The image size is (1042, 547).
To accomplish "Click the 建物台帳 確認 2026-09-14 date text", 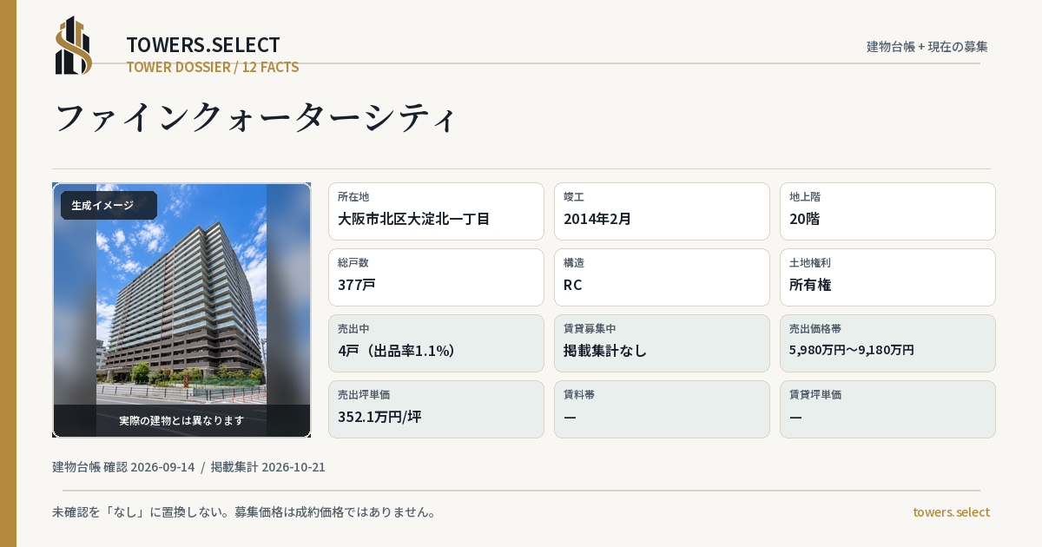I will click(123, 467).
